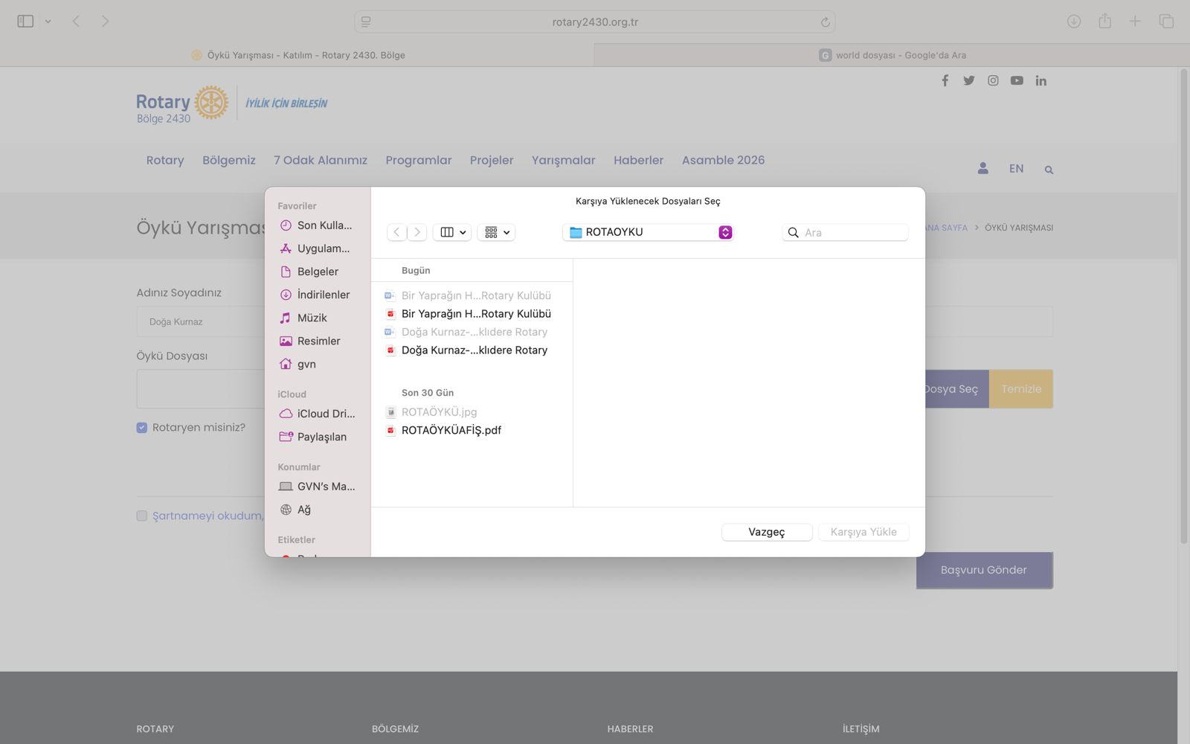The height and width of the screenshot is (744, 1190).
Task: Click the Safari share icon
Action: (x=1104, y=22)
